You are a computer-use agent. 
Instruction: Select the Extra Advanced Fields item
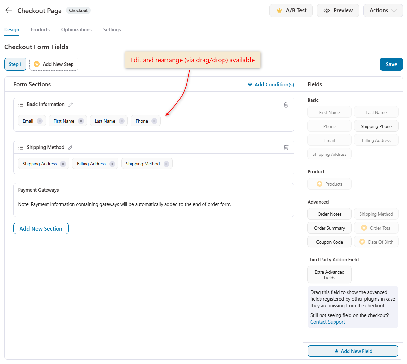[x=329, y=275]
